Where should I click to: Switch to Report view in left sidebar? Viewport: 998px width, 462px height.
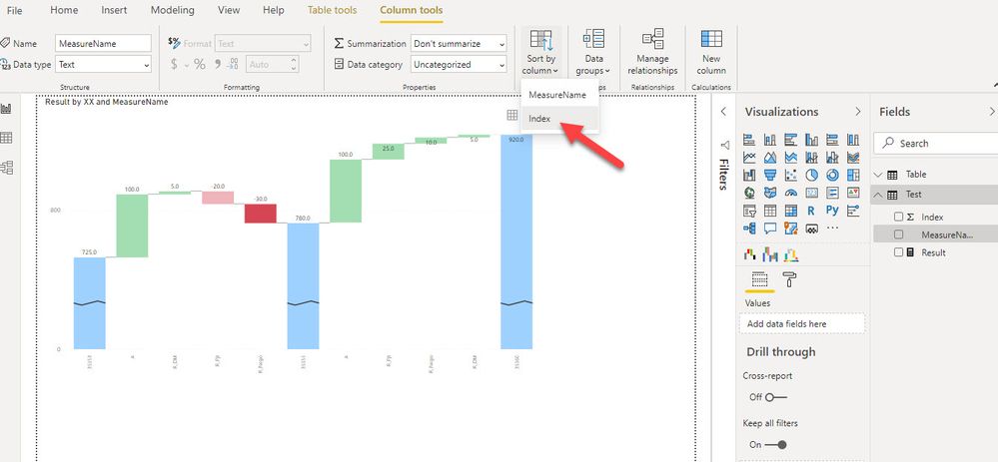tap(6, 109)
